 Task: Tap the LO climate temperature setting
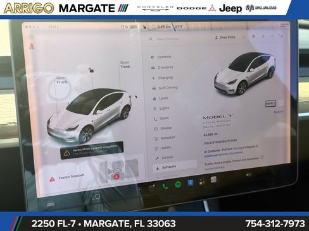[x=96, y=196]
